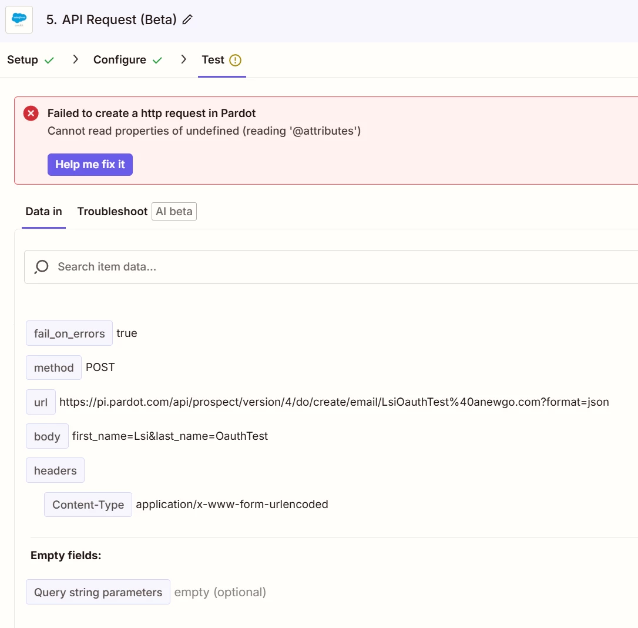The height and width of the screenshot is (628, 638).
Task: Focus the Search item data field
Action: click(x=331, y=267)
